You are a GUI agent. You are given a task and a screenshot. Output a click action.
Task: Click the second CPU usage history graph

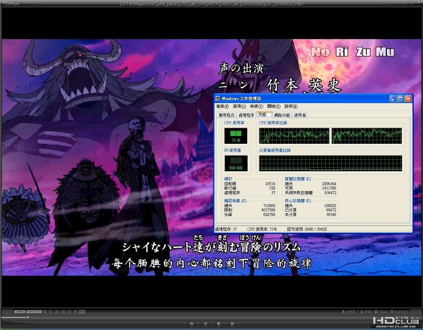tap(367, 136)
